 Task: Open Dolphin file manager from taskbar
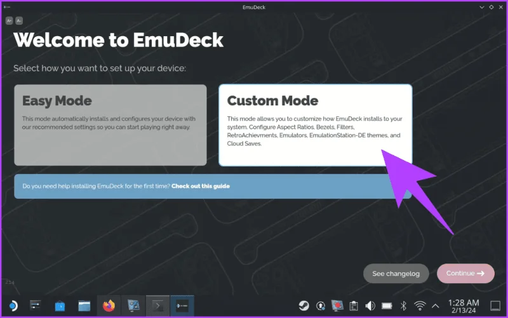[84, 306]
